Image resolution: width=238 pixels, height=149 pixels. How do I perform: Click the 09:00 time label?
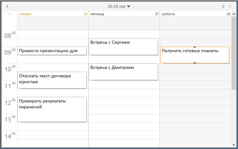point(10,52)
